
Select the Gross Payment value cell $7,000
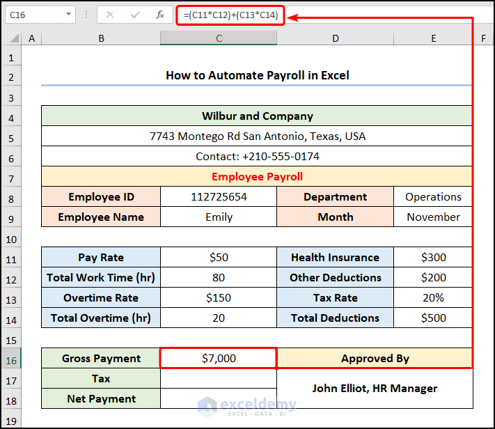click(x=219, y=359)
